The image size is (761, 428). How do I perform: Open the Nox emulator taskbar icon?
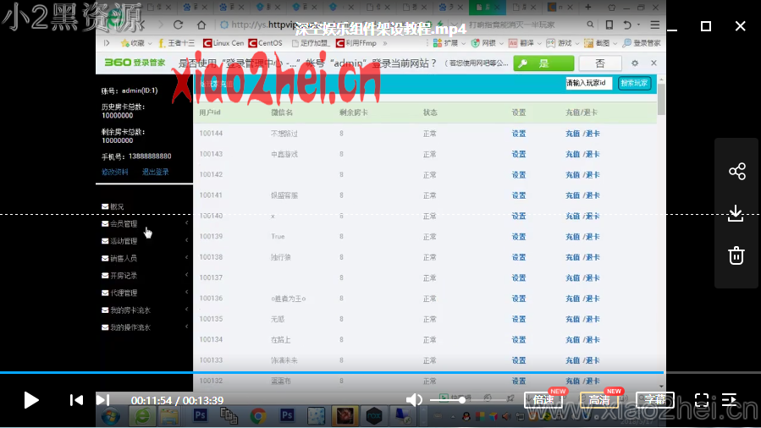coord(373,416)
